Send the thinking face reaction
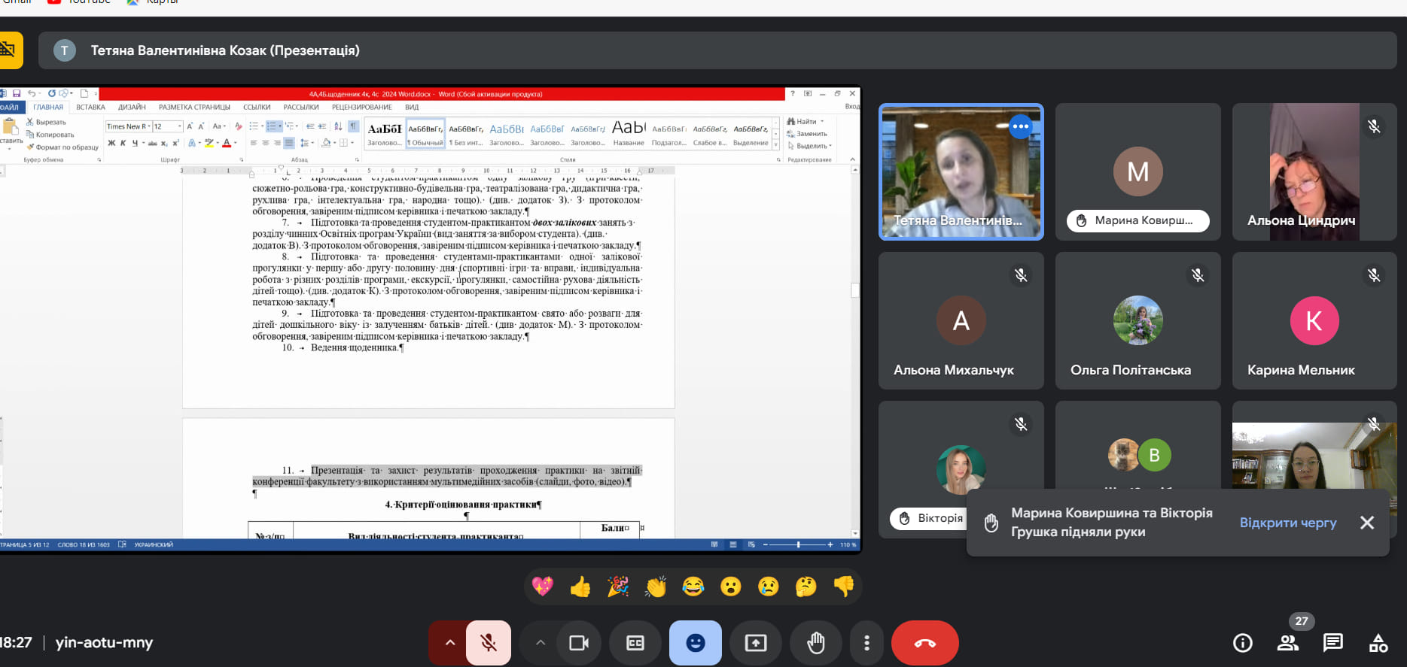 [x=806, y=587]
